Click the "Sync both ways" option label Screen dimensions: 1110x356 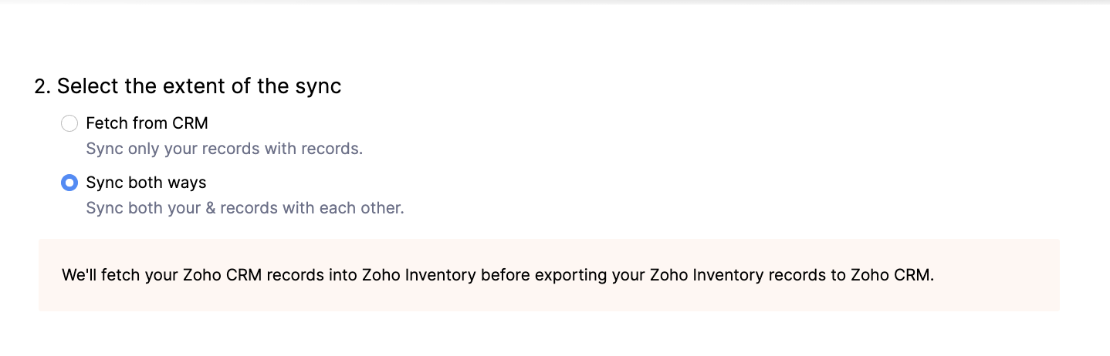pyautogui.click(x=146, y=183)
